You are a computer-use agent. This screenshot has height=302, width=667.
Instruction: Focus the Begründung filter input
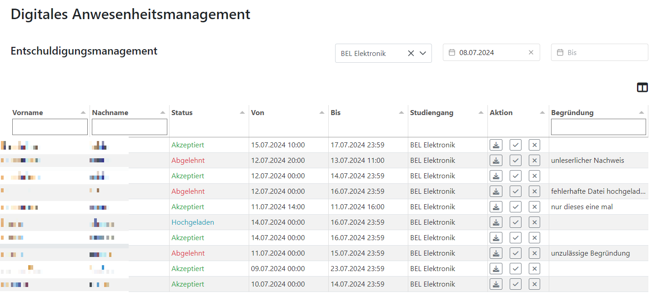598,127
